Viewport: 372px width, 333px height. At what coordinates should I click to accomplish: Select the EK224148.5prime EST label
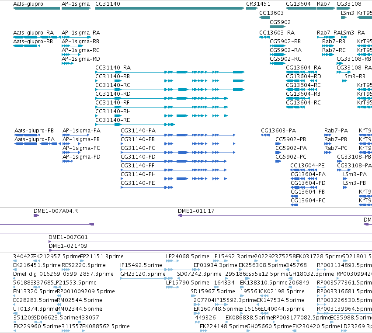[x=223, y=326]
